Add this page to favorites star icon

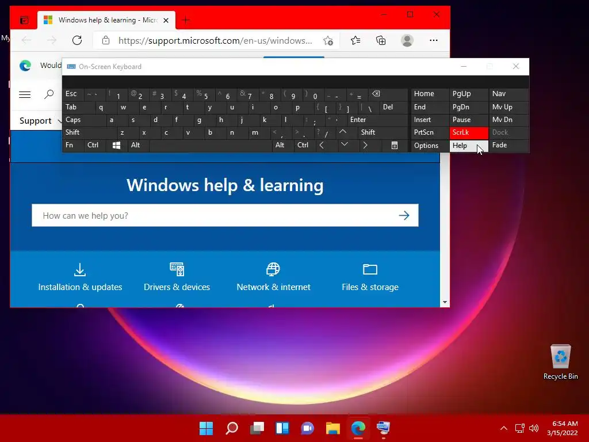point(328,41)
